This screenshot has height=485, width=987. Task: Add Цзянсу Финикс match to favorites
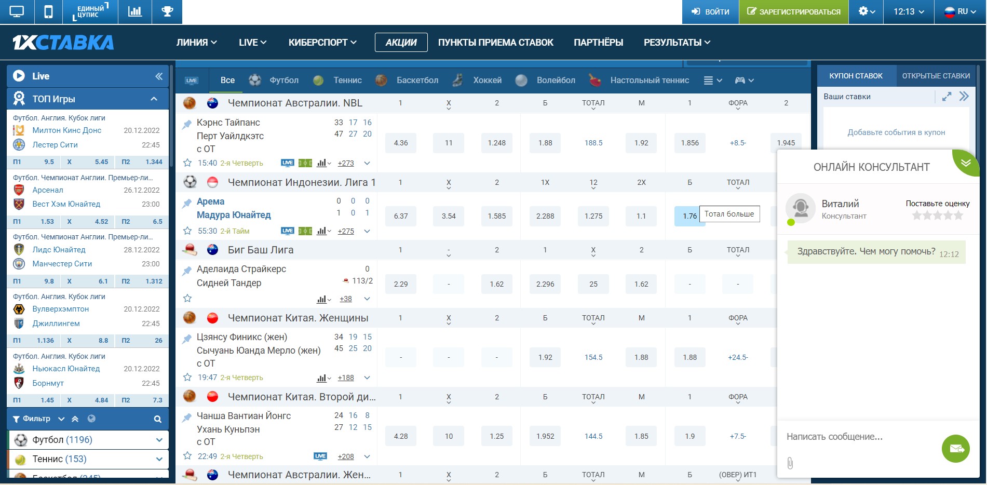(187, 378)
